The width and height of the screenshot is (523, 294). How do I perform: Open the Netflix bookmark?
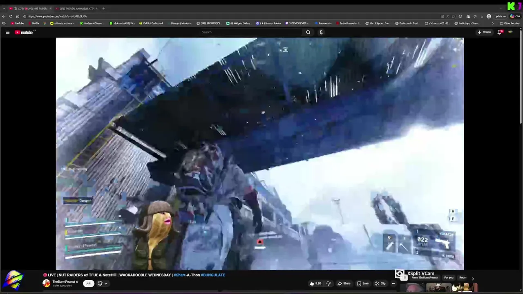tap(33, 23)
